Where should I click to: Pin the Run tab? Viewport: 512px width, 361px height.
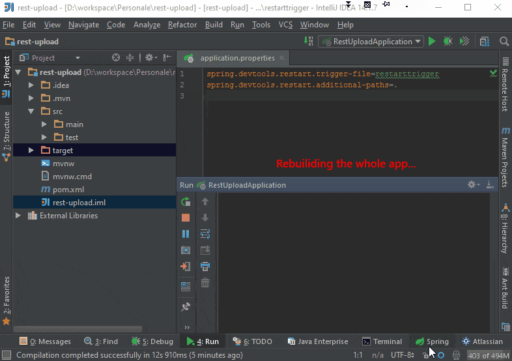point(186,307)
